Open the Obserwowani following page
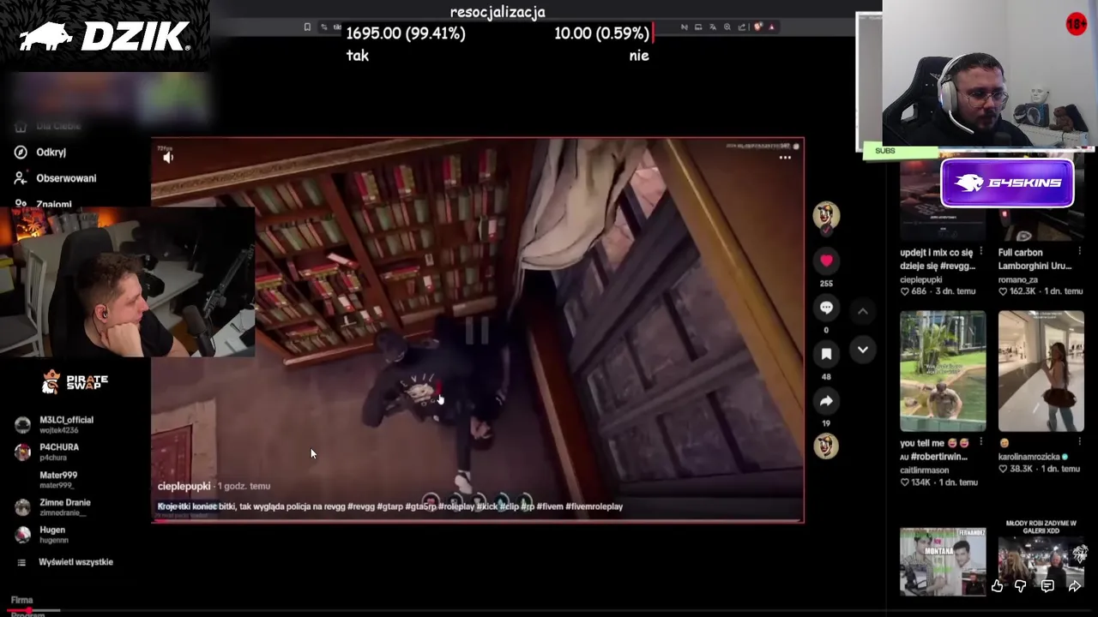The image size is (1098, 617). [66, 178]
